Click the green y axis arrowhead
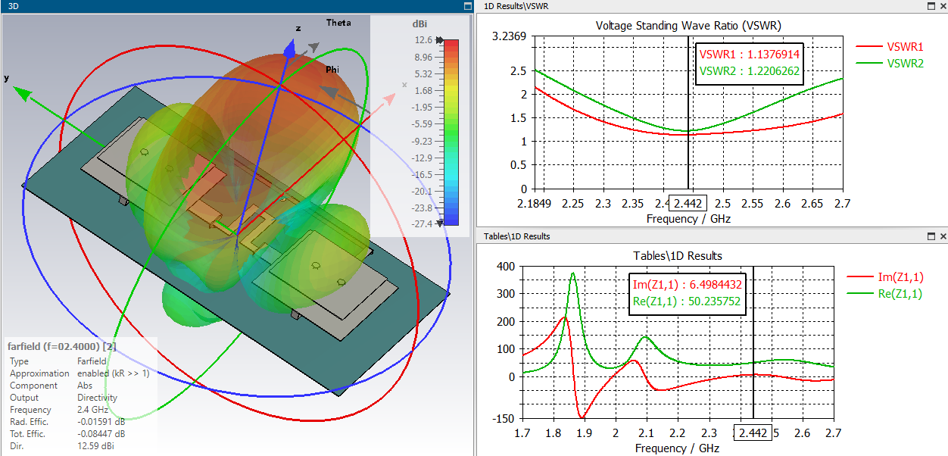The image size is (948, 456). point(23,94)
